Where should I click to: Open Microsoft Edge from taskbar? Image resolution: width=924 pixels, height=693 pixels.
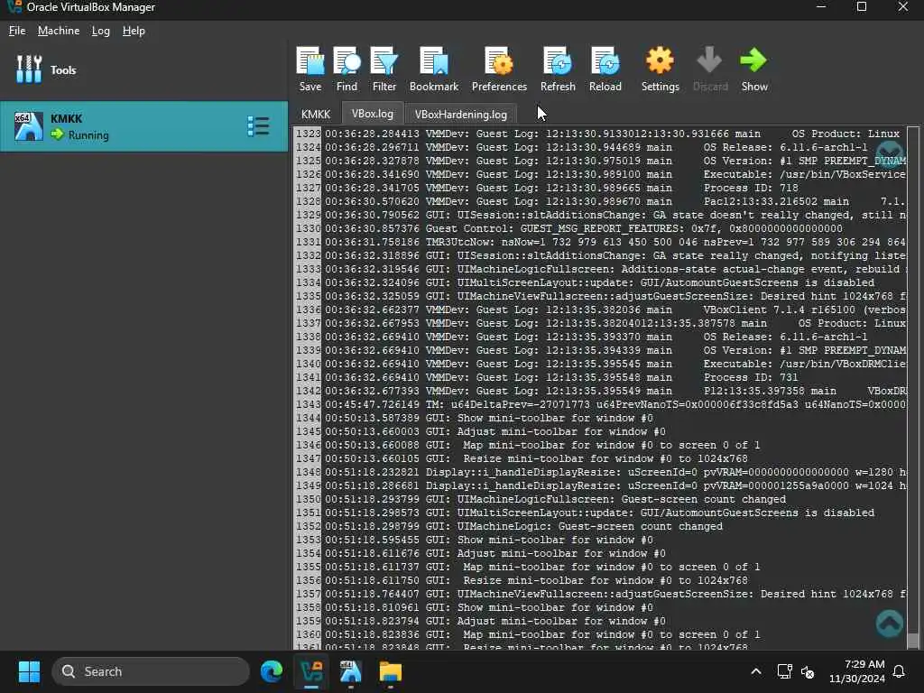point(272,671)
